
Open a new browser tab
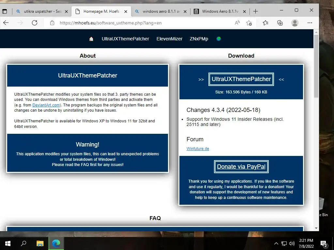coord(255,11)
